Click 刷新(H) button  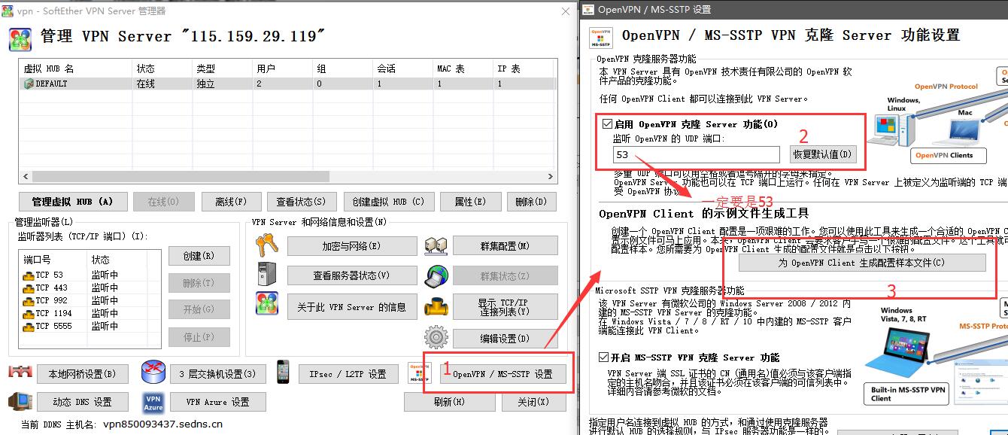point(449,402)
